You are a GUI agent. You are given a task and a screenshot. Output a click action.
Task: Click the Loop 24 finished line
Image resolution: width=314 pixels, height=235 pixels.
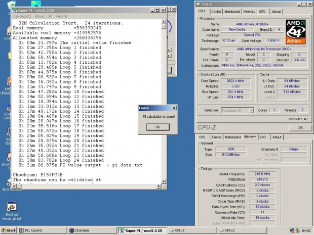(61, 160)
